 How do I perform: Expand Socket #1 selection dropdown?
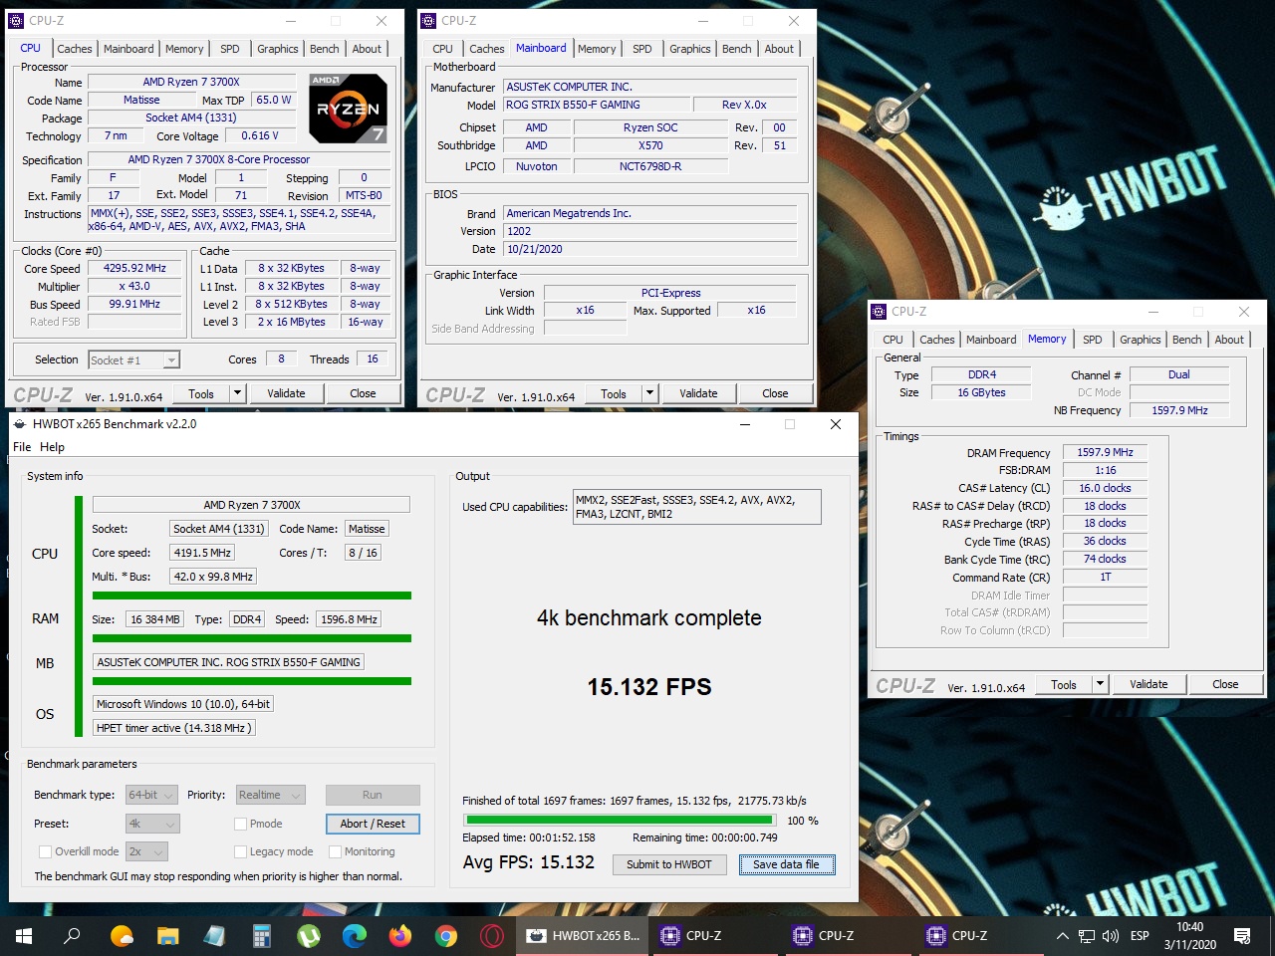coord(171,360)
